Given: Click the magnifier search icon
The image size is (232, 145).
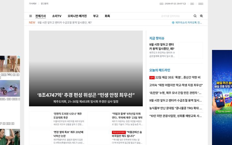Looking at the screenshot, I should tap(195, 16).
